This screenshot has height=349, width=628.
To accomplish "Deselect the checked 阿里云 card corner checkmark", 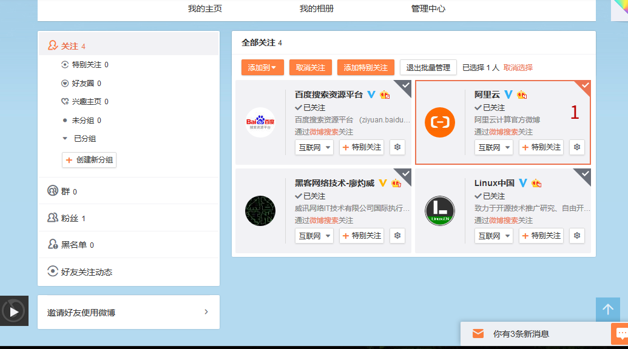I will click(584, 86).
